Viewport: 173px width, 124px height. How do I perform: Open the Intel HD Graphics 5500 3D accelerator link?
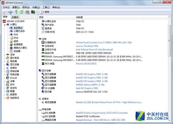(x=87, y=88)
